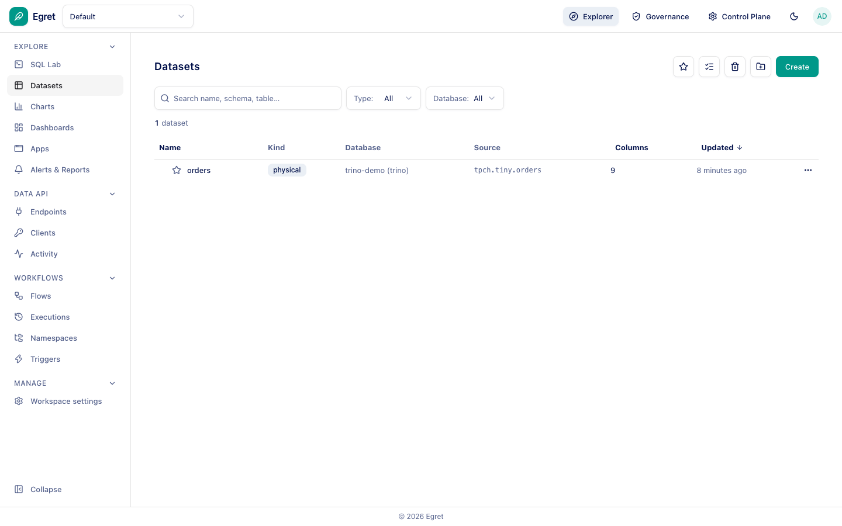
Task: Collapse the MANAGE section
Action: pos(112,383)
